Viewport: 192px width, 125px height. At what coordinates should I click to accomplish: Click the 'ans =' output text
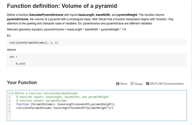[x=13, y=57]
